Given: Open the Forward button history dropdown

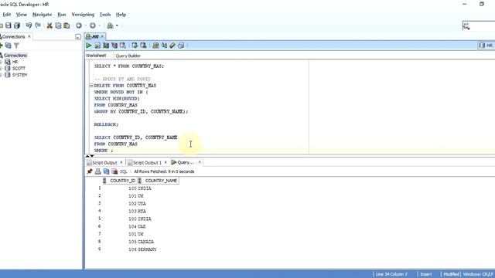Looking at the screenshot, I should (100, 25).
